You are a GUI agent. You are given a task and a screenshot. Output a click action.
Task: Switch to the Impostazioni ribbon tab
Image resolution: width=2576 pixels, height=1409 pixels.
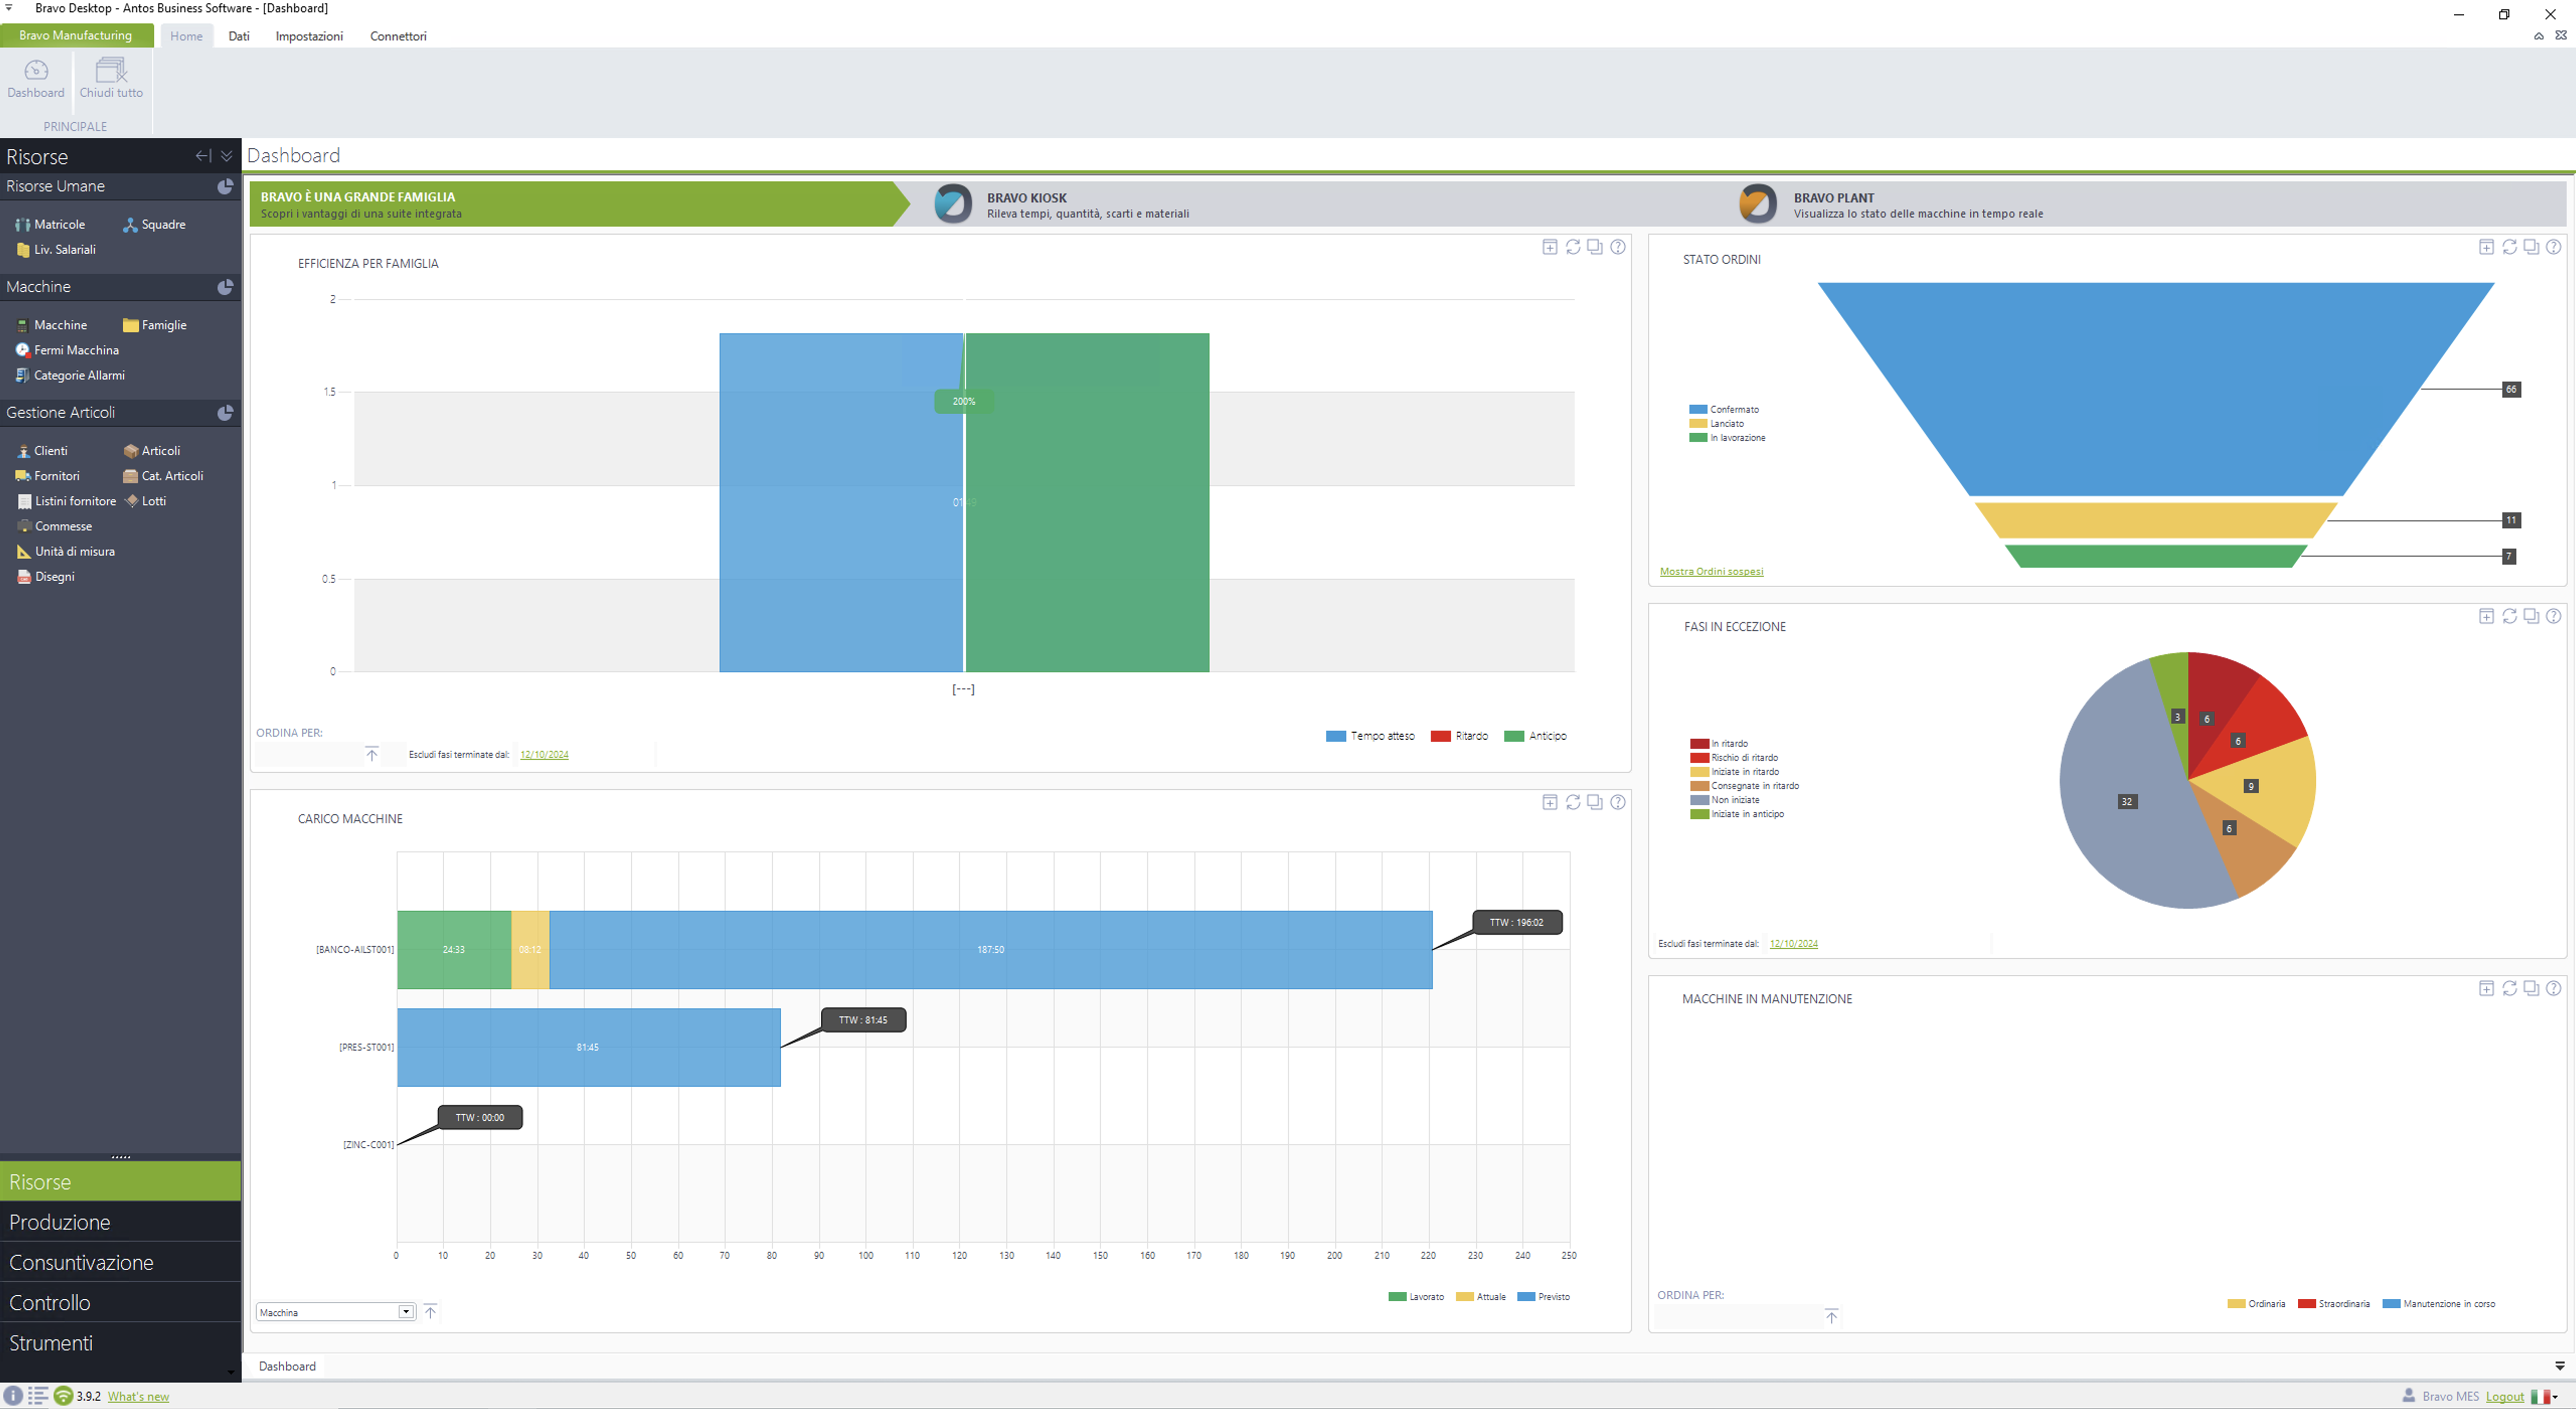click(x=309, y=36)
